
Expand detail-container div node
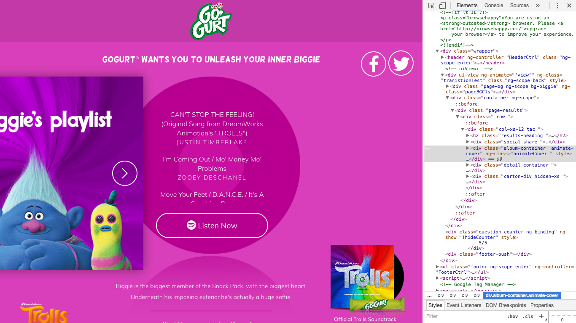468,165
